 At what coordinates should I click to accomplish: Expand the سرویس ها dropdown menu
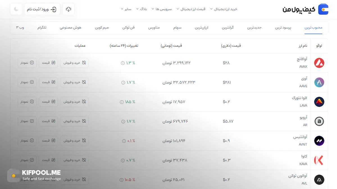click(161, 9)
